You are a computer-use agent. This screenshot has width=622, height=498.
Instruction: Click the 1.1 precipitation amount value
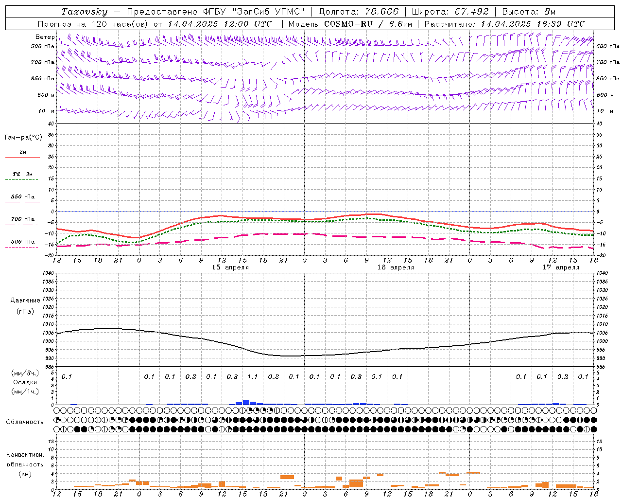[x=253, y=377]
